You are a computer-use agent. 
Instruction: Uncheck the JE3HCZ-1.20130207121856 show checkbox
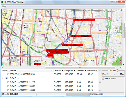pos(8,74)
